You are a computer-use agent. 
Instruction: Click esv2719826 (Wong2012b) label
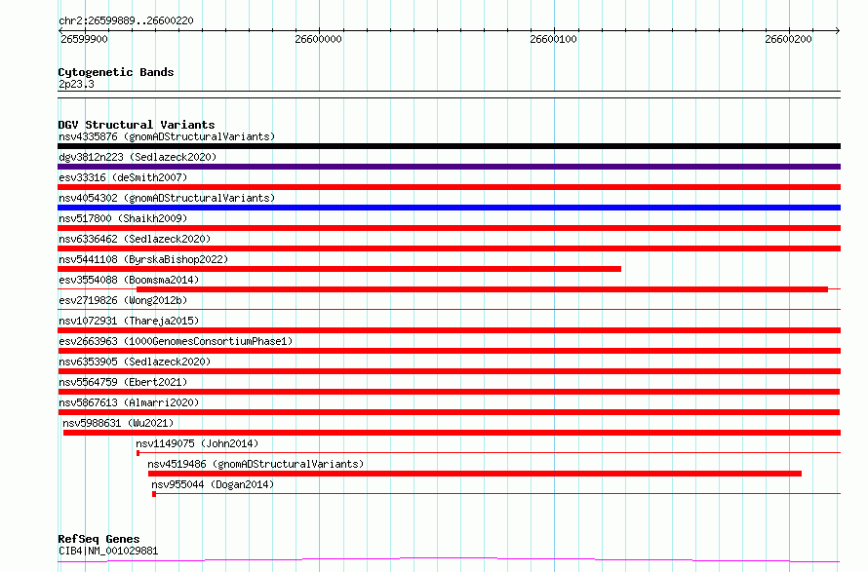click(x=123, y=300)
